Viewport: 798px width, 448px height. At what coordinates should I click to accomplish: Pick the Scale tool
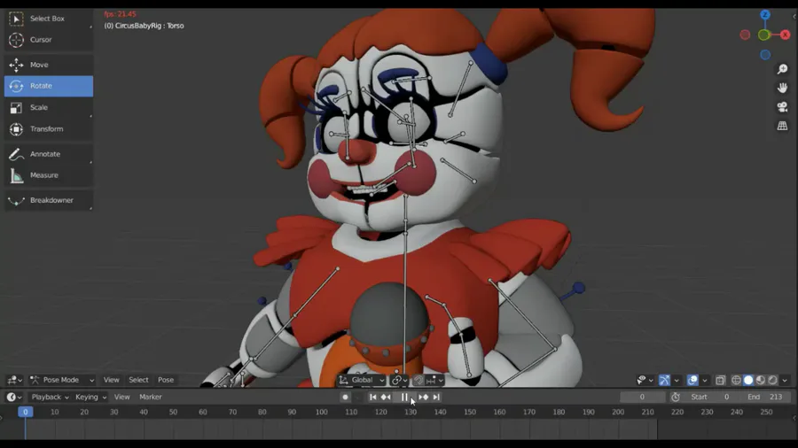pos(49,108)
